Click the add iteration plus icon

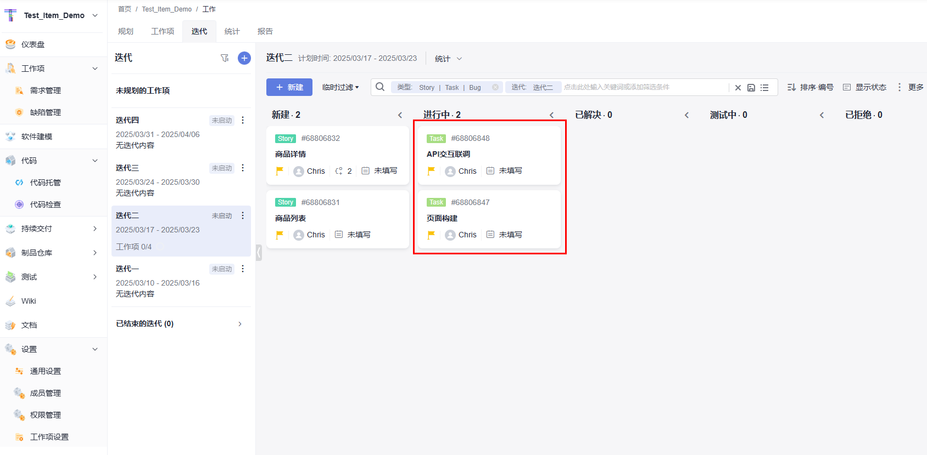point(244,58)
